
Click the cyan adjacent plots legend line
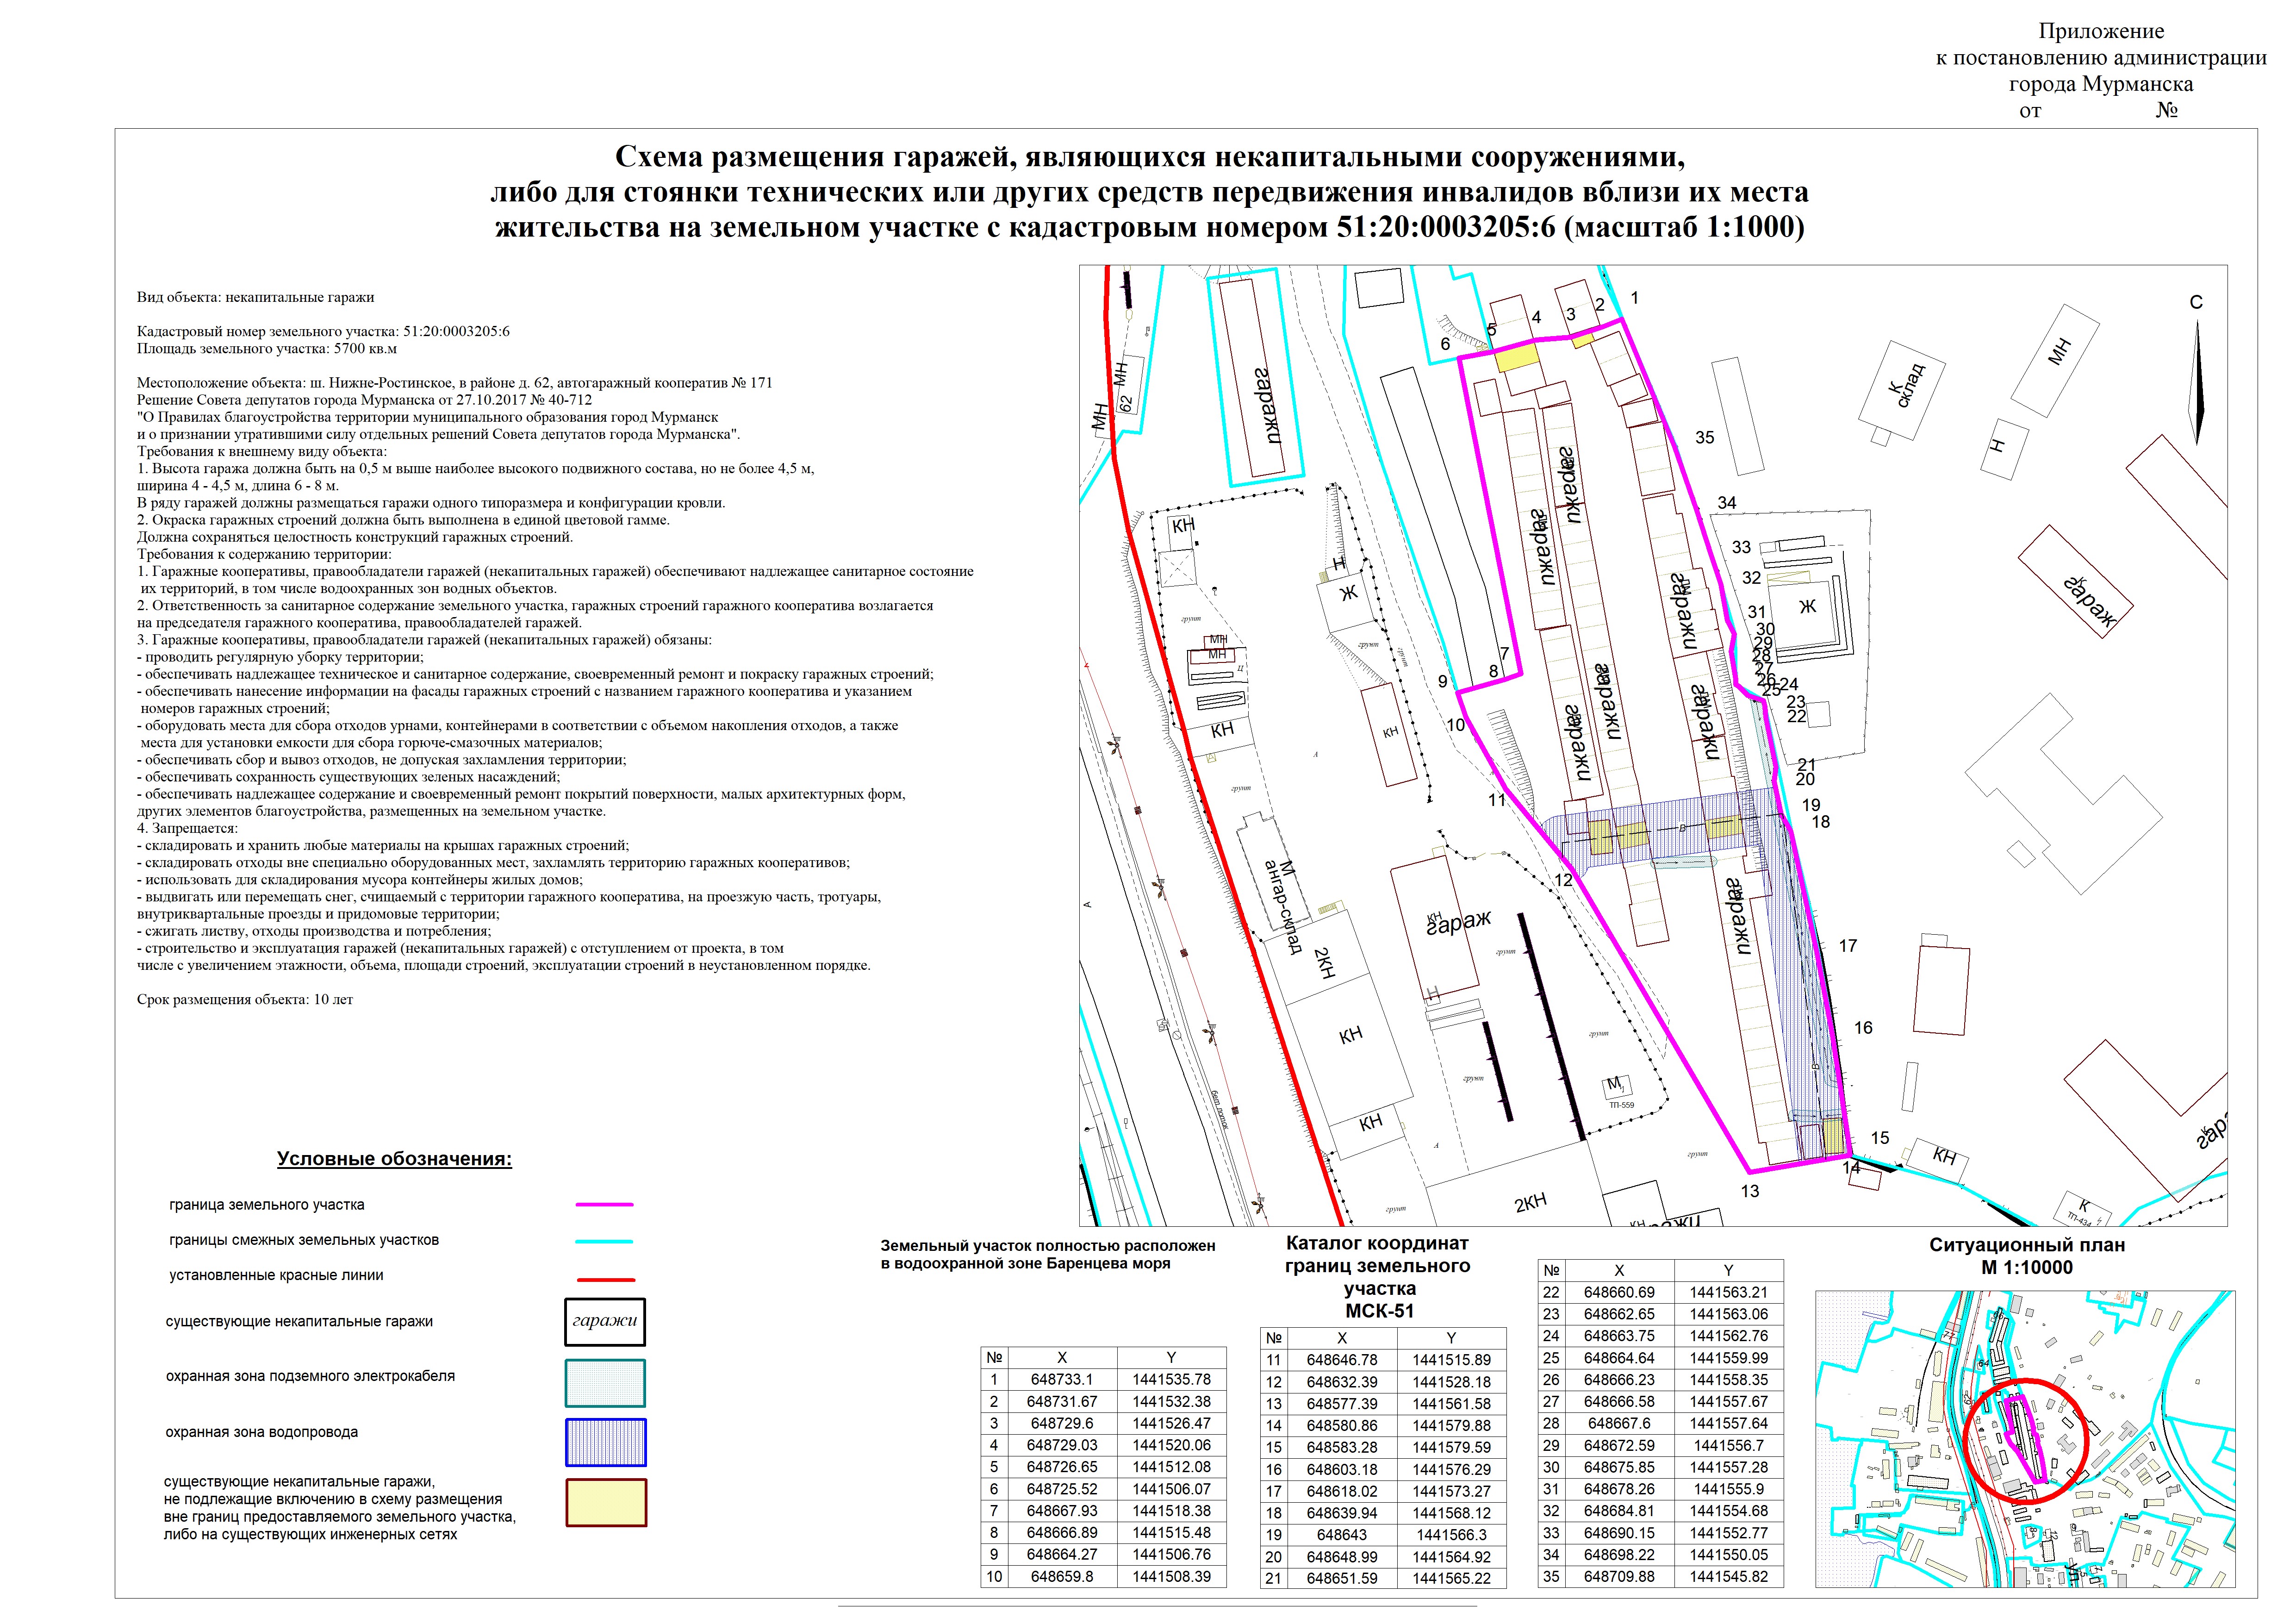(604, 1241)
